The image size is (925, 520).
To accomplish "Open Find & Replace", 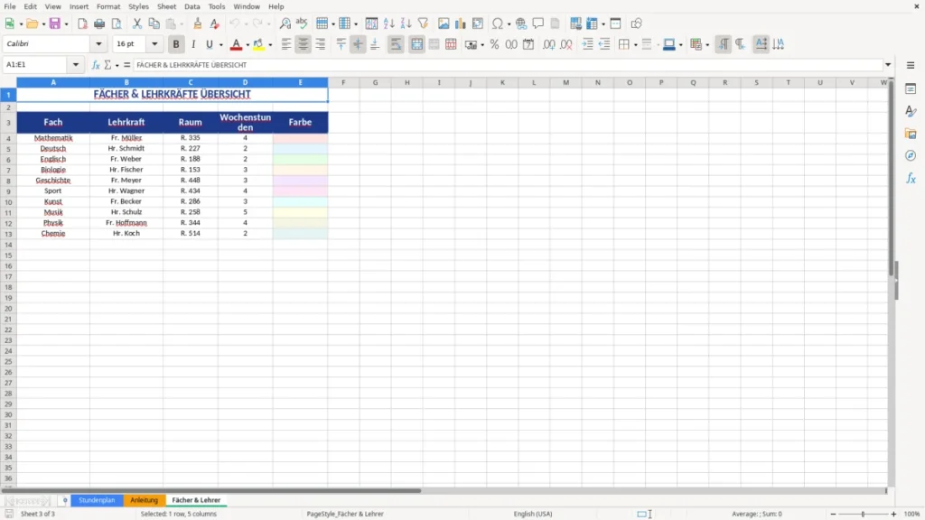I will [285, 23].
